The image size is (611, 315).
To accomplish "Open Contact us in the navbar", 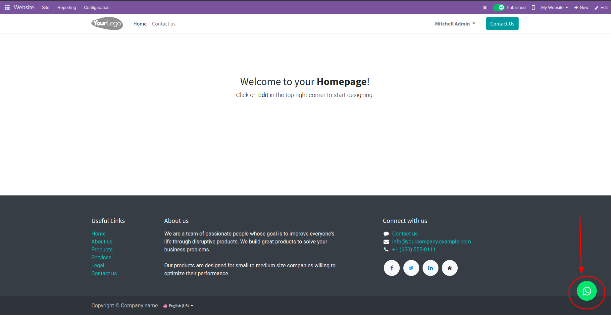I will (x=164, y=24).
